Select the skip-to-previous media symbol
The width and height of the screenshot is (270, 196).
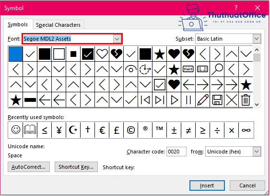pyautogui.click(x=145, y=100)
